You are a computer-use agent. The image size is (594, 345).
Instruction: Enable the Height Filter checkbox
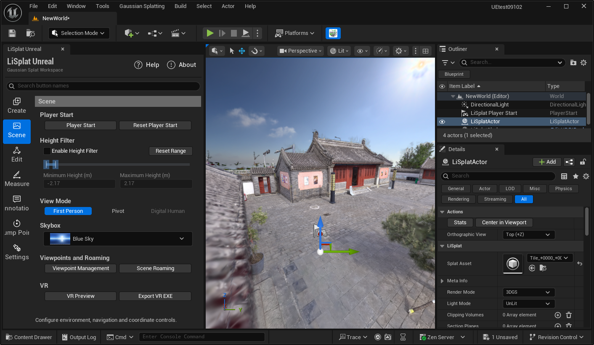pos(47,151)
